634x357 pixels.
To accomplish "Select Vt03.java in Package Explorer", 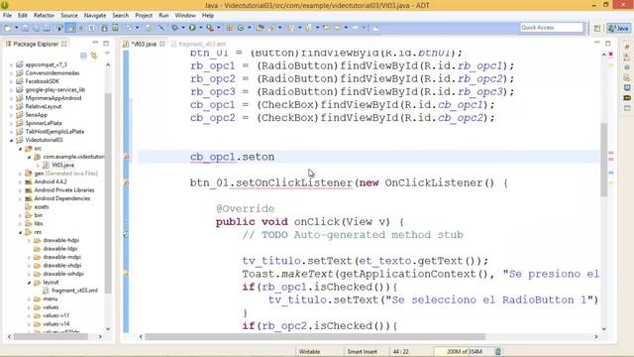I will (x=62, y=166).
